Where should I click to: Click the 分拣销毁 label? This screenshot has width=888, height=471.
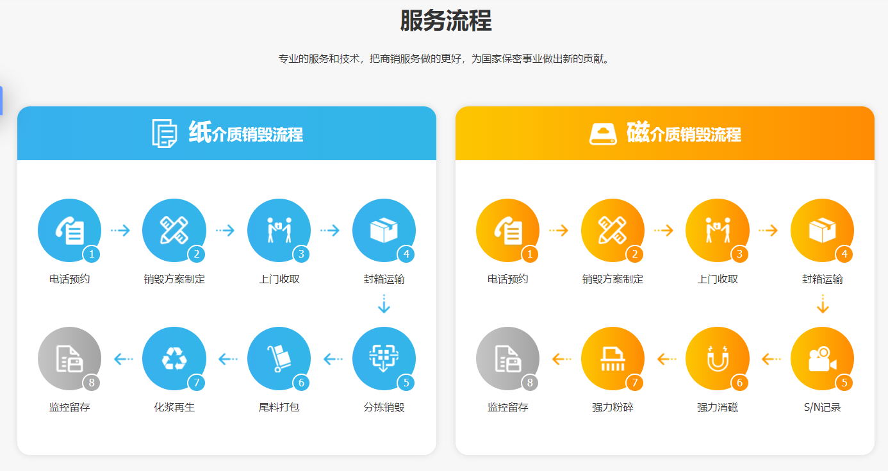coord(384,408)
